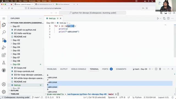
Task: Open the History menu in Firefox menu bar
Action: [25, 1]
